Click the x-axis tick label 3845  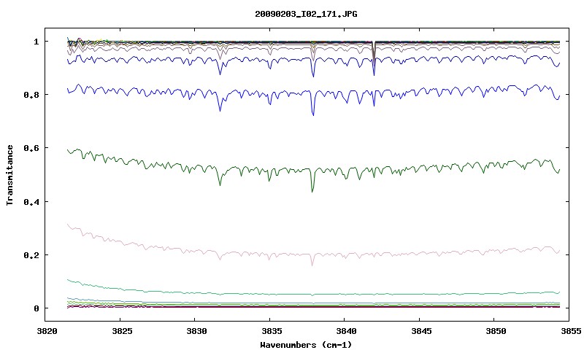pos(421,331)
